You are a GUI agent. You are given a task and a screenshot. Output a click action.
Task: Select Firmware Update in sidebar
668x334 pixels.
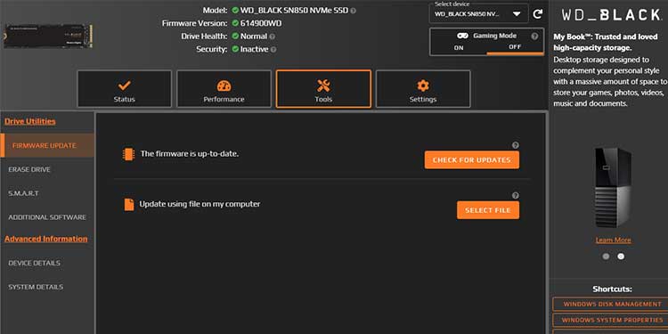pos(47,145)
